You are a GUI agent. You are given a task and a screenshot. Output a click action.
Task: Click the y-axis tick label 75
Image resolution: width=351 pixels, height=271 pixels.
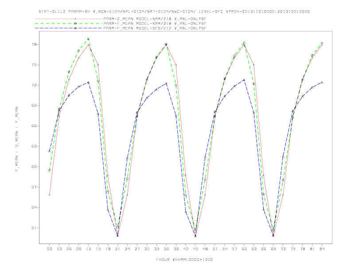click(34, 65)
